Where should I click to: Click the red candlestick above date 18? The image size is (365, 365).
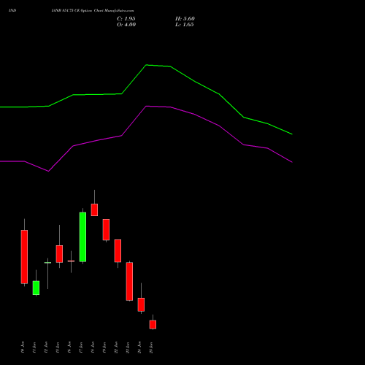click(x=94, y=210)
